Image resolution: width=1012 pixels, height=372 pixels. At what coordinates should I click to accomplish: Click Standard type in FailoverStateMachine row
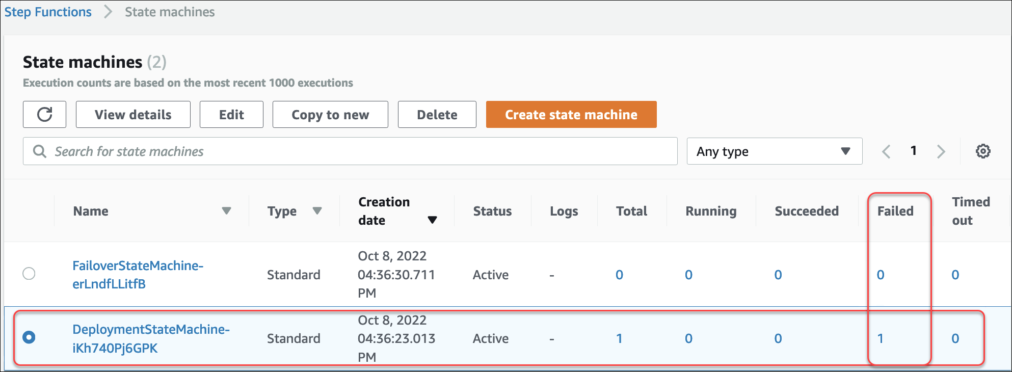pyautogui.click(x=294, y=275)
